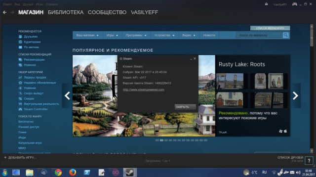Viewport: 316px width, 177px height.
Task: Switch to the МАГАЗИН tab
Action: tap(31, 12)
